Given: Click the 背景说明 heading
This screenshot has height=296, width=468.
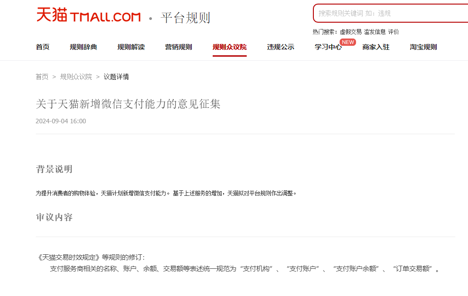Looking at the screenshot, I should (54, 169).
